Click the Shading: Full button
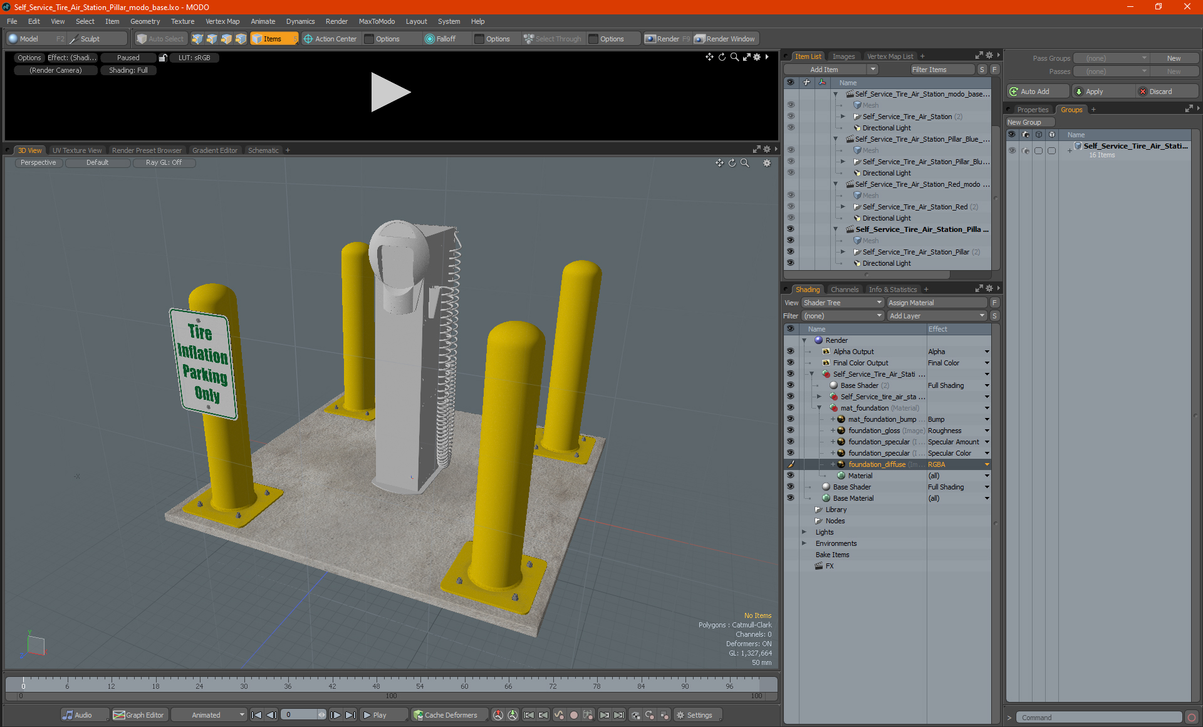Screen dimensions: 1203x727 click(x=128, y=71)
